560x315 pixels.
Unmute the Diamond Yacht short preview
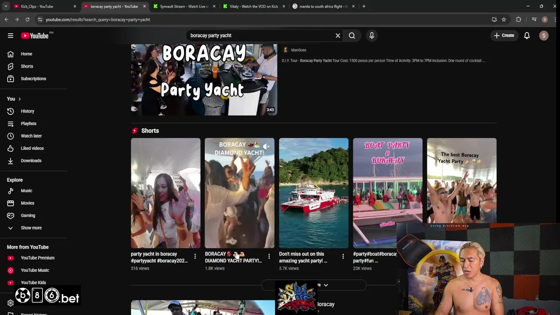tap(266, 147)
